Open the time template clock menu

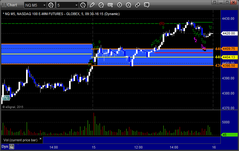[x=83, y=5]
